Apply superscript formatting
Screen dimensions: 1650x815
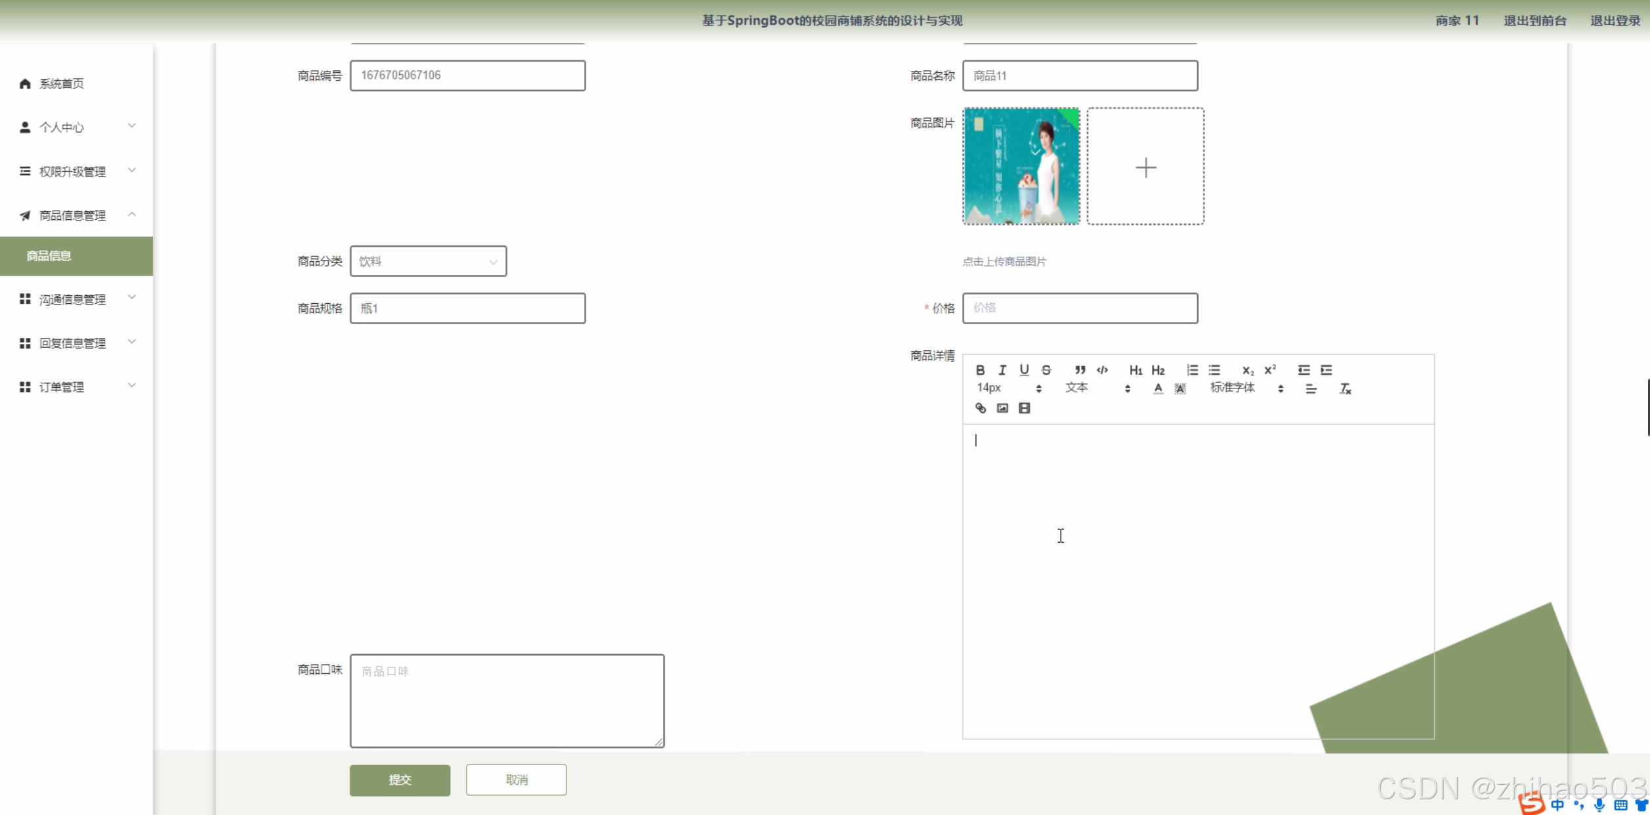(1270, 370)
